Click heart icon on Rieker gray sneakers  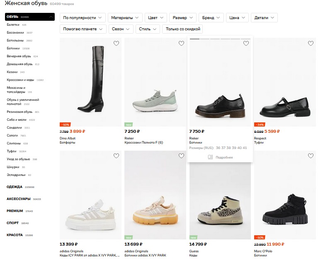(x=181, y=43)
